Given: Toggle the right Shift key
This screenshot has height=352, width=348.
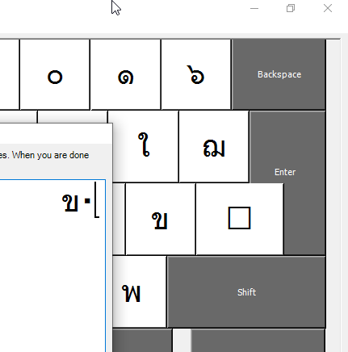Looking at the screenshot, I should (x=246, y=291).
